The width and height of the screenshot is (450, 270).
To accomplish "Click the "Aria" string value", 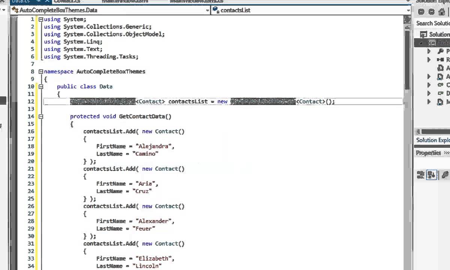I will [145, 184].
